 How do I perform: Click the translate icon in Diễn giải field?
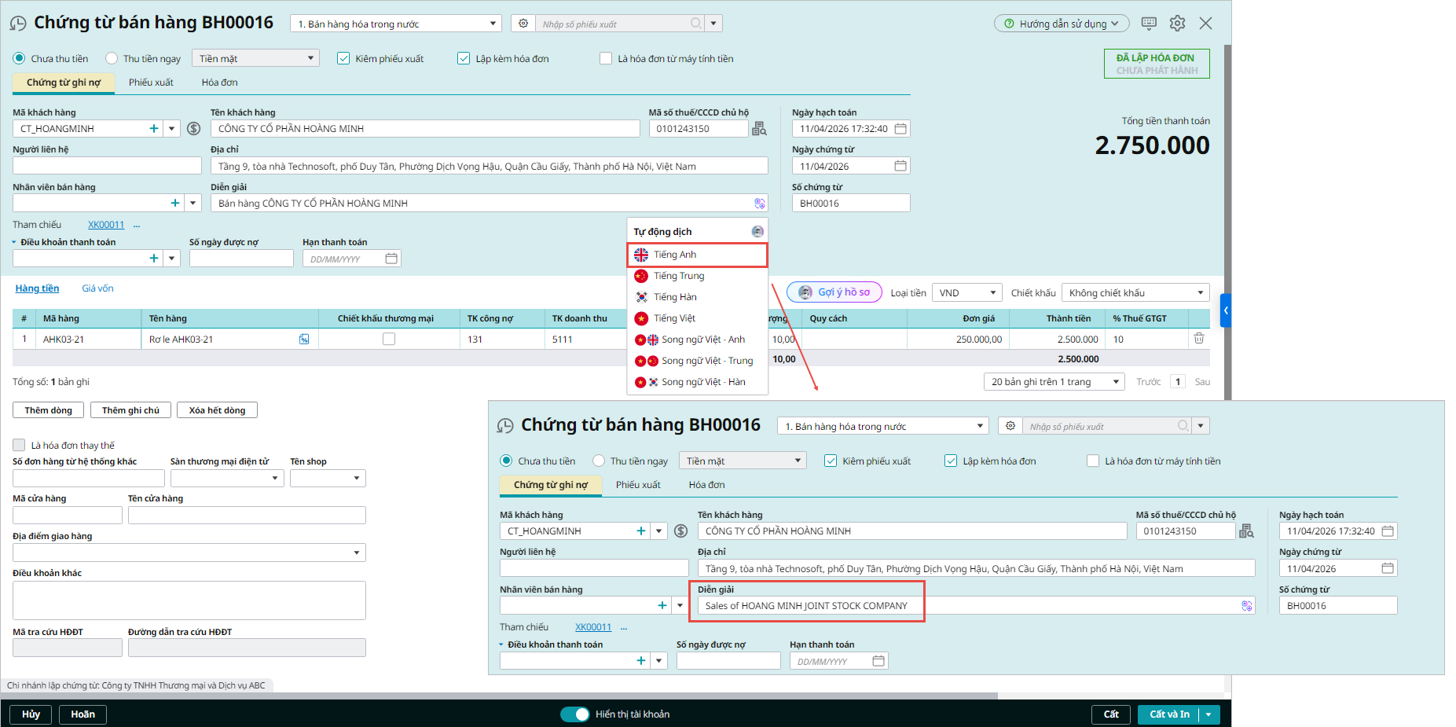tap(759, 204)
